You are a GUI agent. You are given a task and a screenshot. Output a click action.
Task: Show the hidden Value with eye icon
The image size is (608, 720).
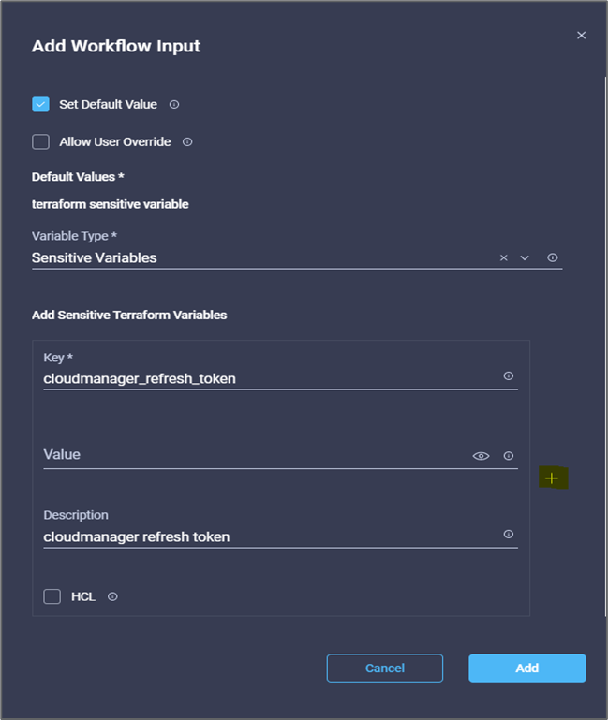point(481,456)
